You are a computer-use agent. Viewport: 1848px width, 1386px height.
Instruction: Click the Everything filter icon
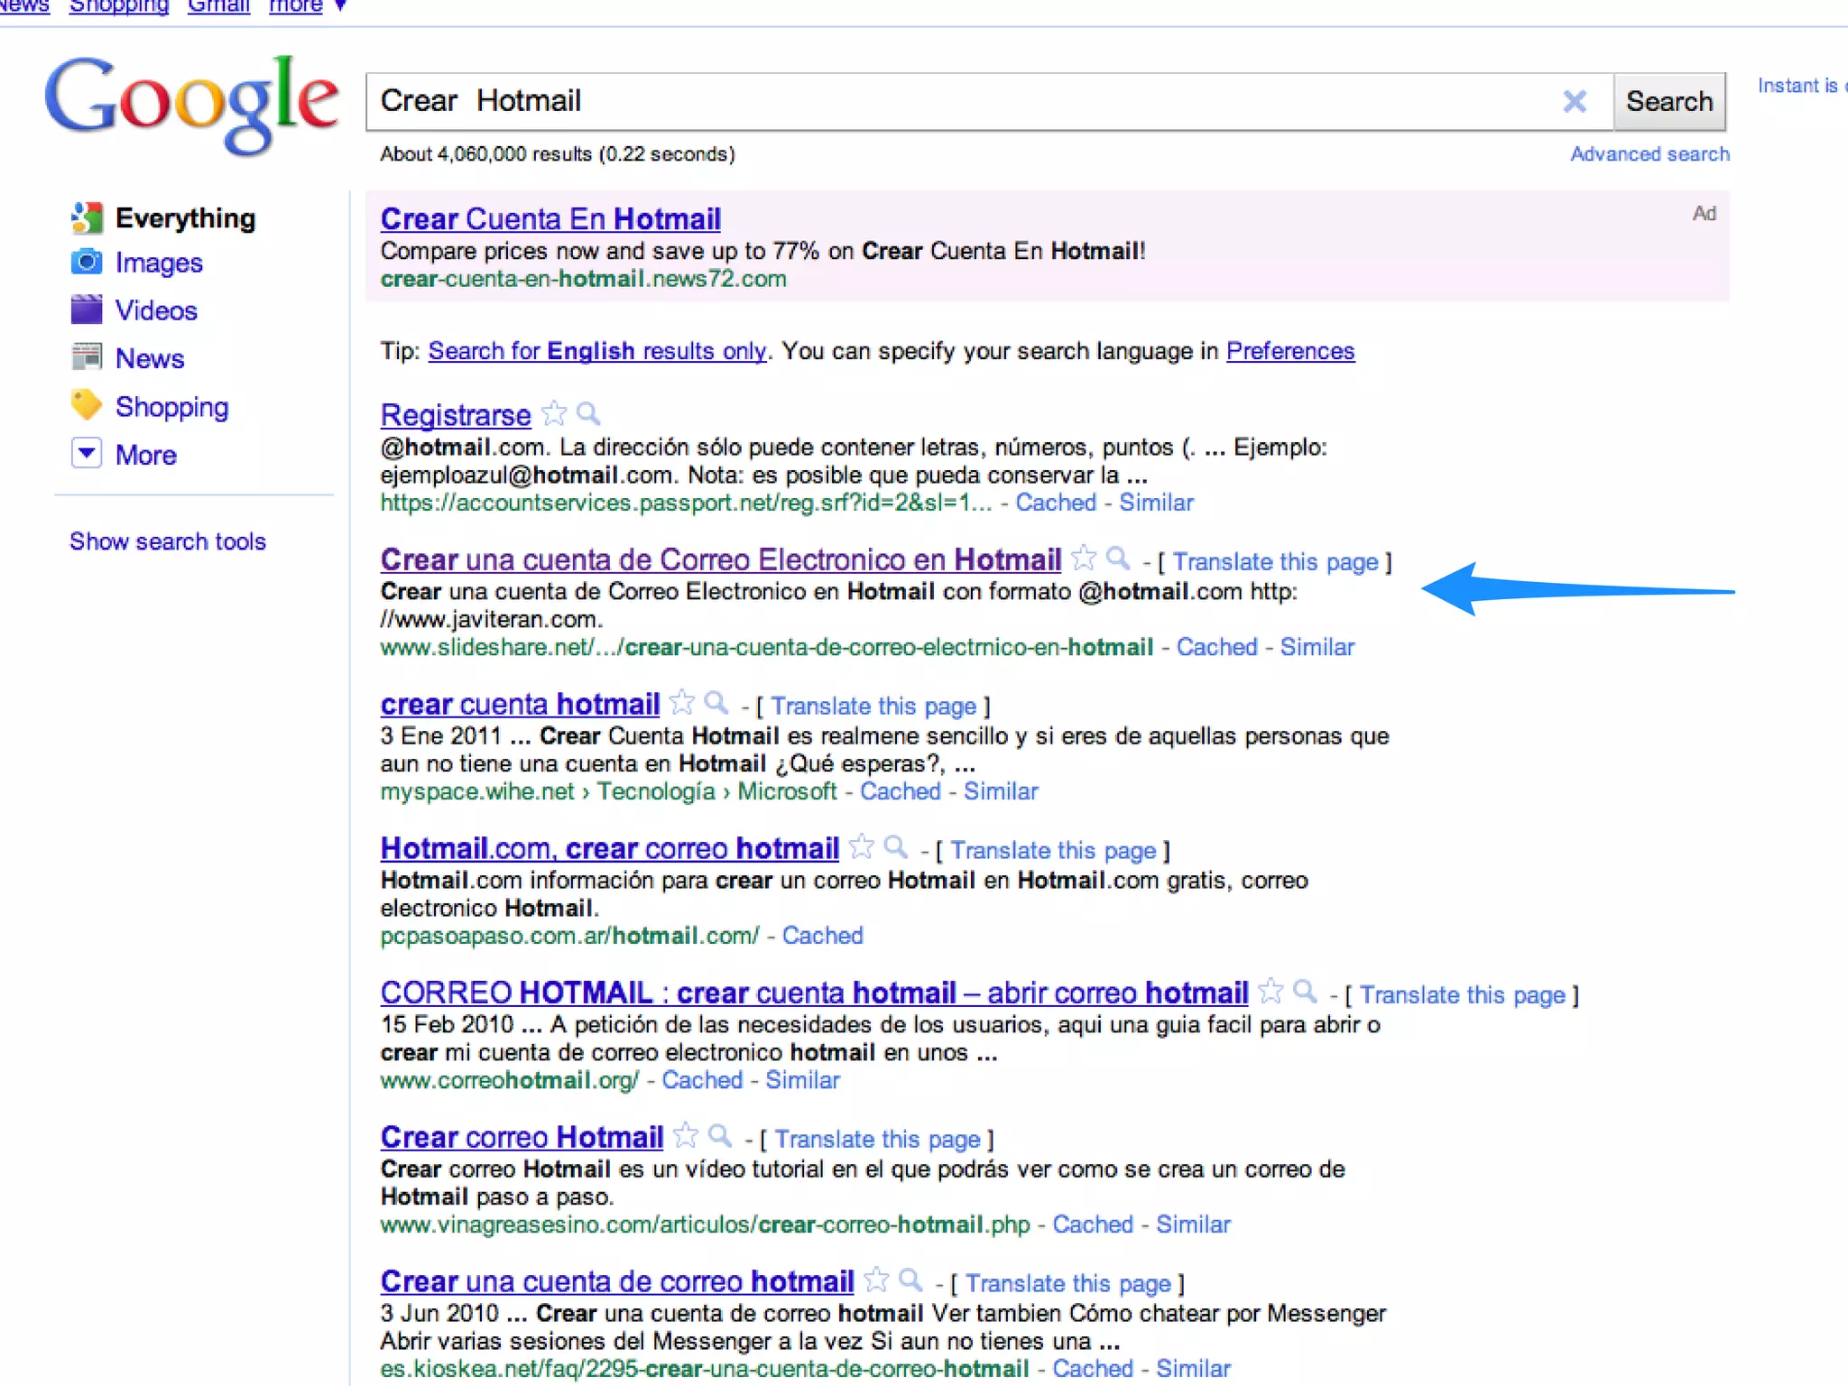(x=87, y=217)
